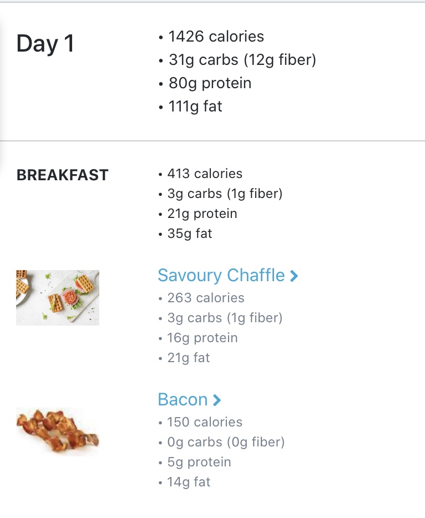425x518 pixels.
Task: Open the Savoury Chaffle recipe link
Action: 221,276
